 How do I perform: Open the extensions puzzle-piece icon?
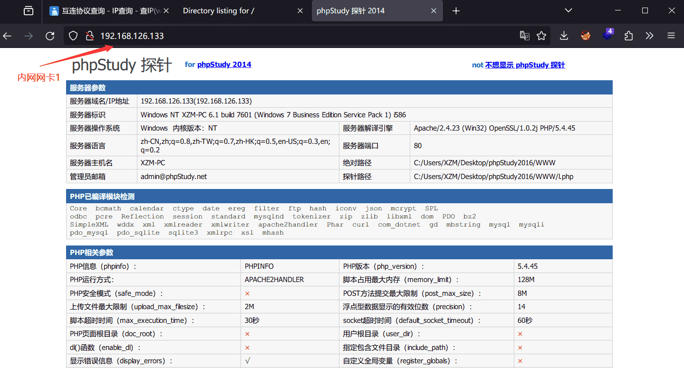[628, 36]
